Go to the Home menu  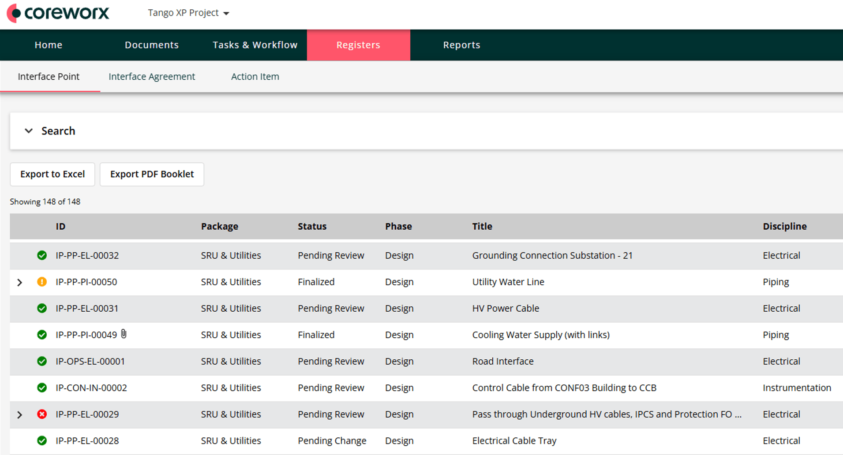point(49,45)
